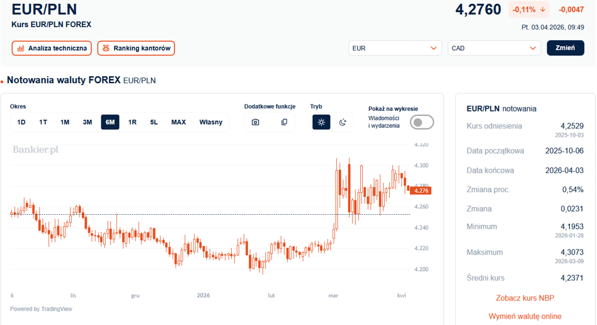This screenshot has height=325, width=597.
Task: Toggle Wiadomości i wydarzenia switch on
Action: 422,122
